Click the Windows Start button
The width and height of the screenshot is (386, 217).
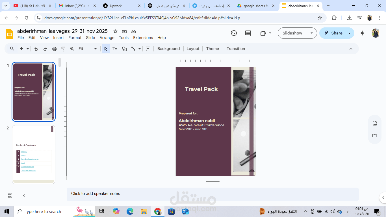coord(7,211)
